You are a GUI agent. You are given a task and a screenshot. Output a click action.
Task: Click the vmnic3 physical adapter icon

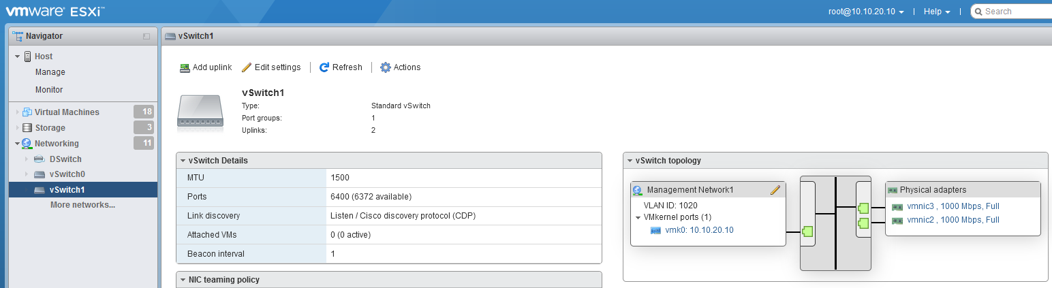click(x=897, y=207)
